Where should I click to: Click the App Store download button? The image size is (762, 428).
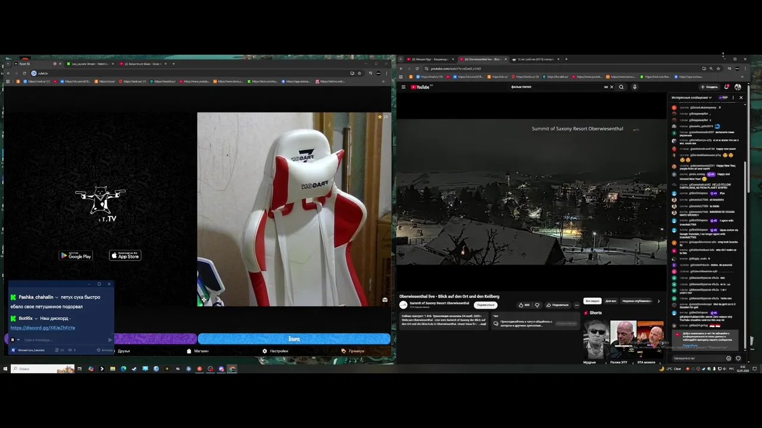coord(125,256)
